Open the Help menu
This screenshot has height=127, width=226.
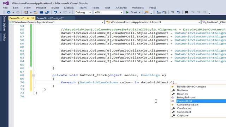pyautogui.click(x=153, y=8)
